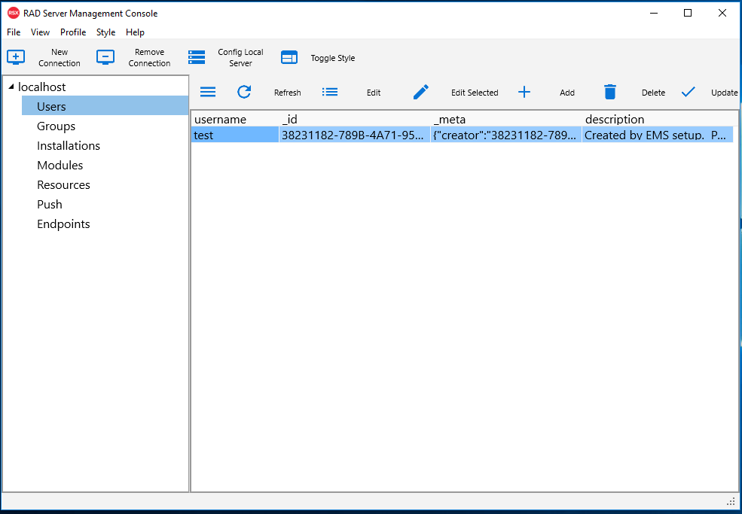Open the hamburger menu icon above the table
This screenshot has width=742, height=514.
tap(208, 92)
